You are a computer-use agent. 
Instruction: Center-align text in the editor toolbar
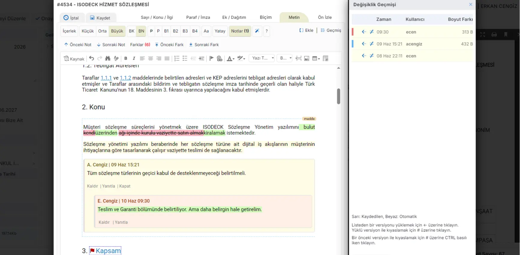tap(151, 58)
